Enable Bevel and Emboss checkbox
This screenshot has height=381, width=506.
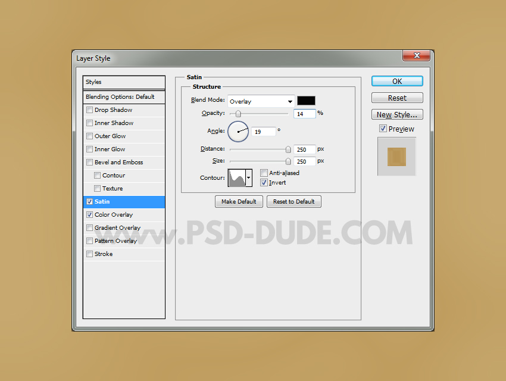(90, 163)
